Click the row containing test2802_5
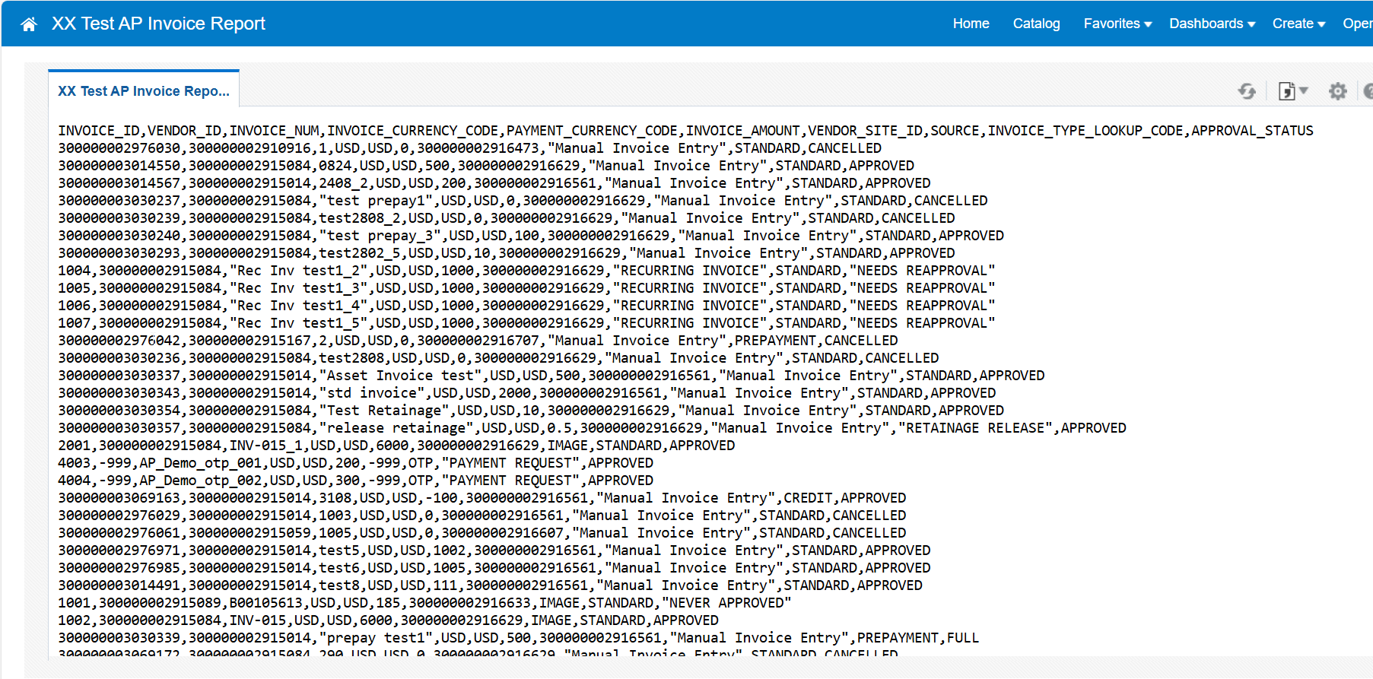Viewport: 1373px width, 679px height. [x=507, y=253]
